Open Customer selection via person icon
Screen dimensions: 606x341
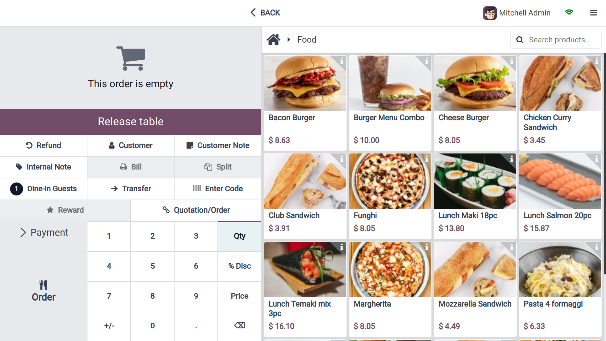tap(112, 145)
